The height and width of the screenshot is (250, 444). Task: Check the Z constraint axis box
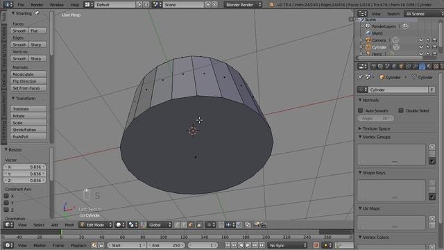(6, 210)
